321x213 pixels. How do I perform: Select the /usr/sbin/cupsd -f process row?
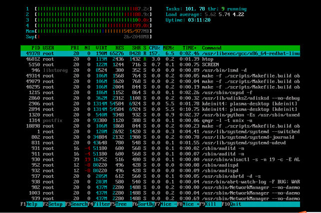(x=160, y=93)
